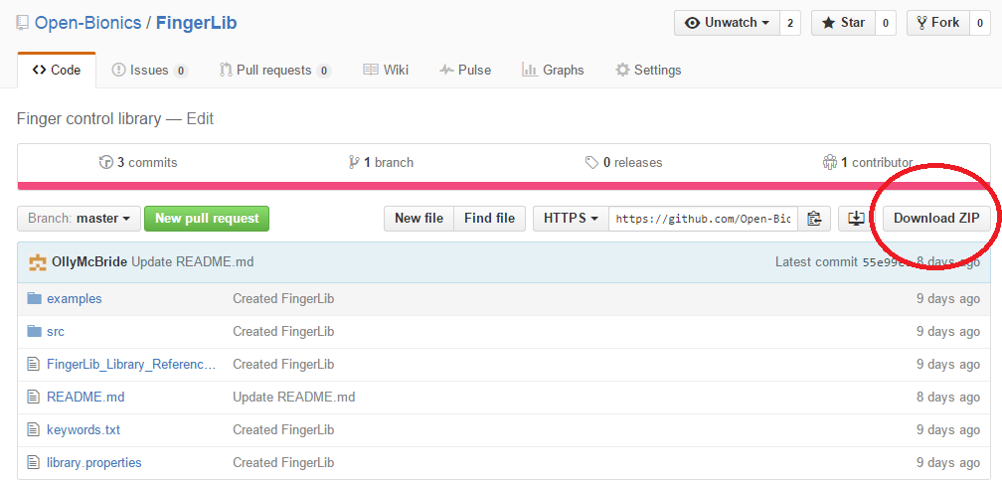The width and height of the screenshot is (1002, 484).
Task: Open the HTTPS protocol dropdown
Action: [571, 219]
